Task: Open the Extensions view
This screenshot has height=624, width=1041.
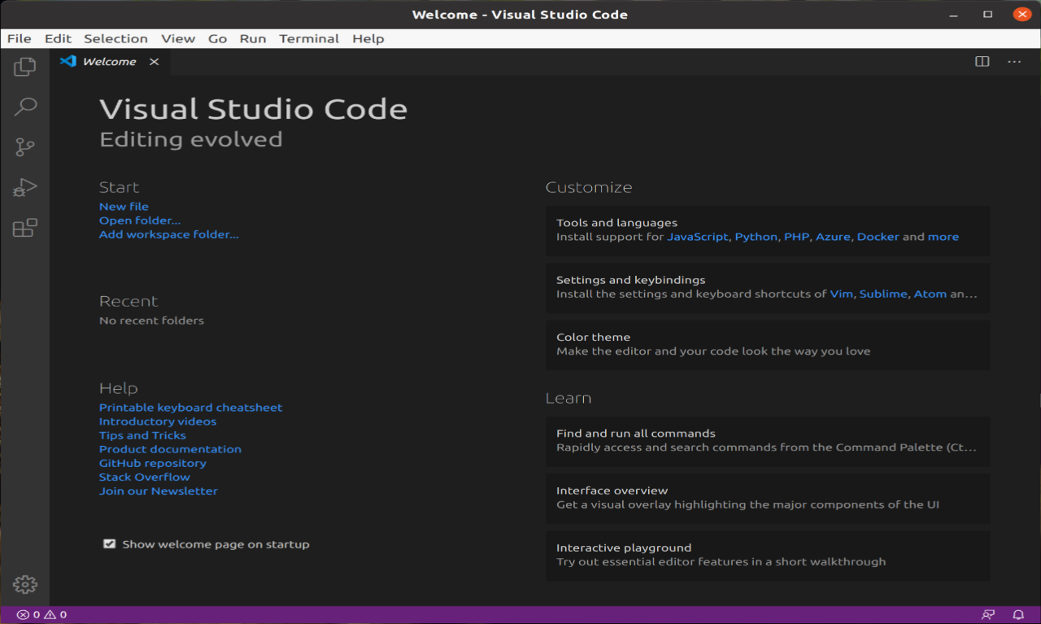Action: [25, 228]
